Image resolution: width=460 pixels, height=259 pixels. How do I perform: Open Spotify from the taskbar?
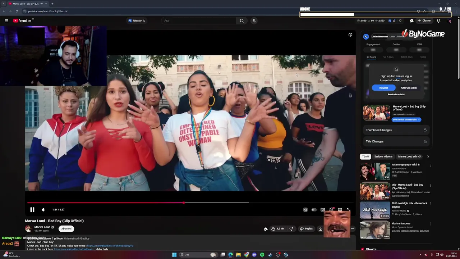[x=262, y=255]
